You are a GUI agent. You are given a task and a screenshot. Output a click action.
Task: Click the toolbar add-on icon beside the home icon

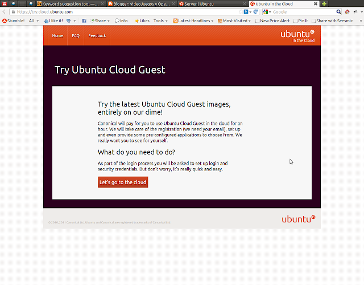point(355,11)
